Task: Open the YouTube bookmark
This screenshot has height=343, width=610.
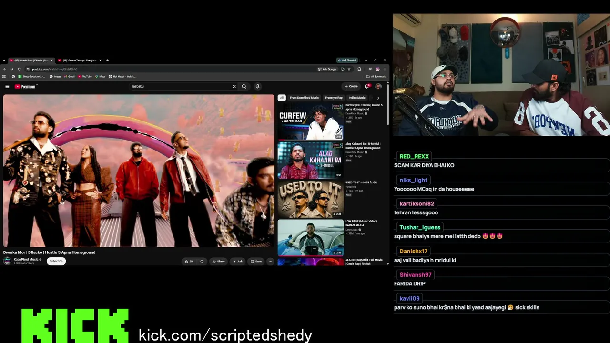Action: coord(85,76)
